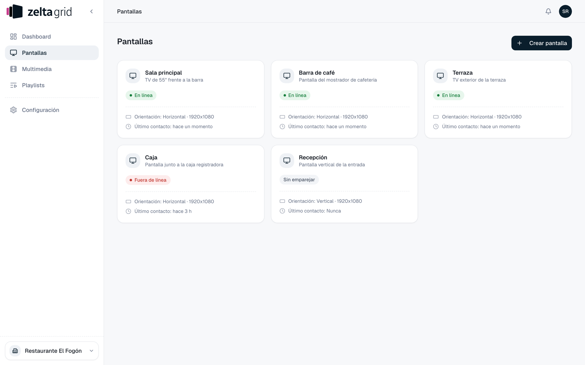
Task: Click 'Pantalla del mostrador de cafetería' description
Action: coord(338,80)
